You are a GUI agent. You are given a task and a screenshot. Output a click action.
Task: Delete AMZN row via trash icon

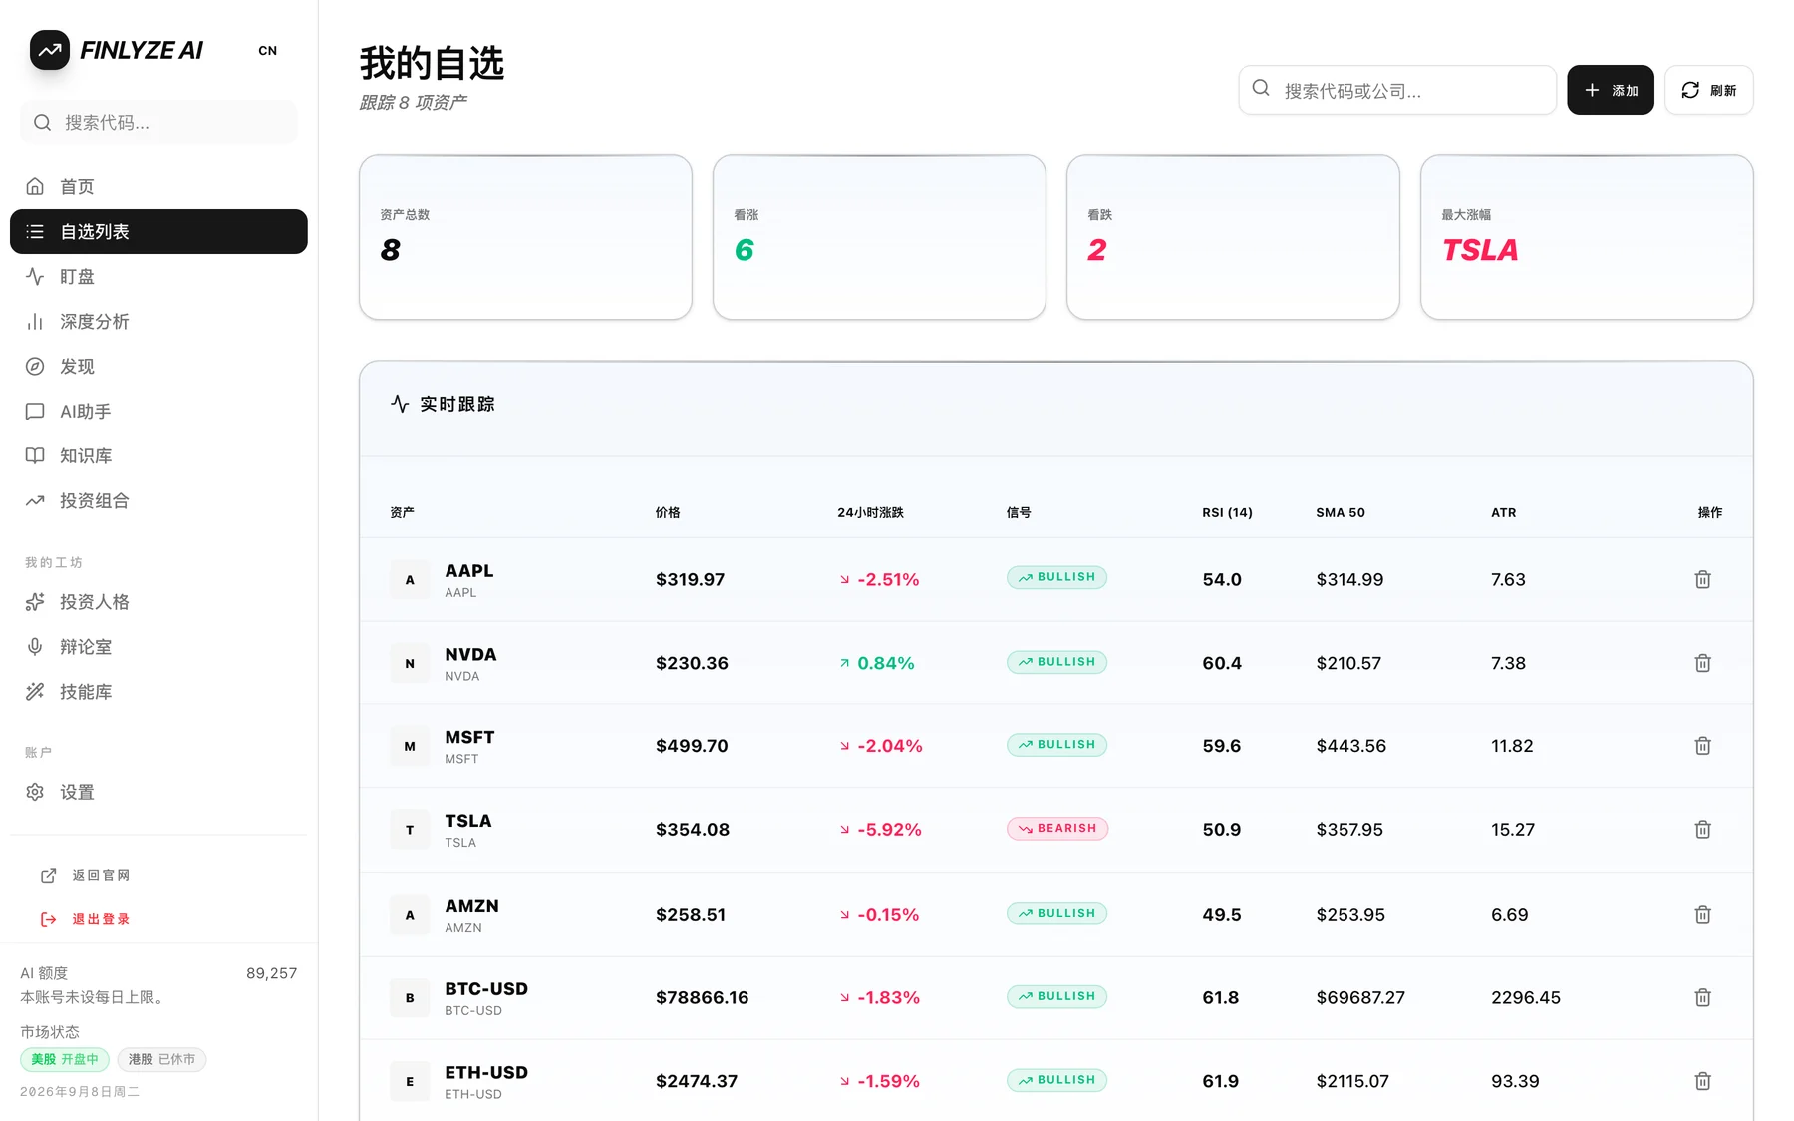[x=1702, y=914]
